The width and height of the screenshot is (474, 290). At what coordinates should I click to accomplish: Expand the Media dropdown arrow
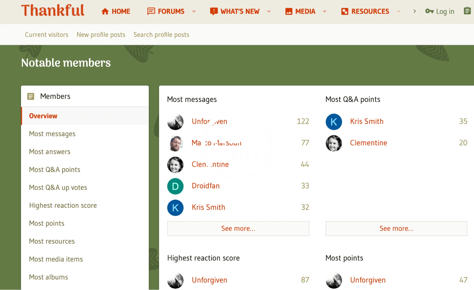tap(325, 11)
